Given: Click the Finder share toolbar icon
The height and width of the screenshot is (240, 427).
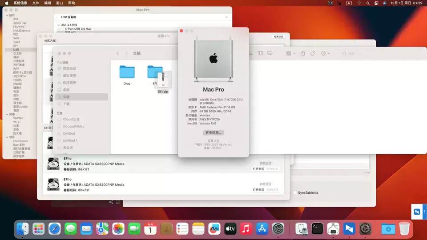Looking at the screenshot, I should (302, 53).
